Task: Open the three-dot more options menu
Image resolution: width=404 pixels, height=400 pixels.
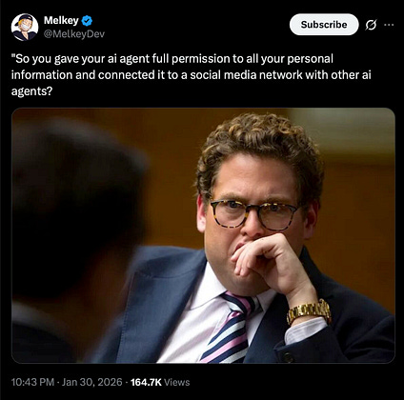Action: point(389,25)
